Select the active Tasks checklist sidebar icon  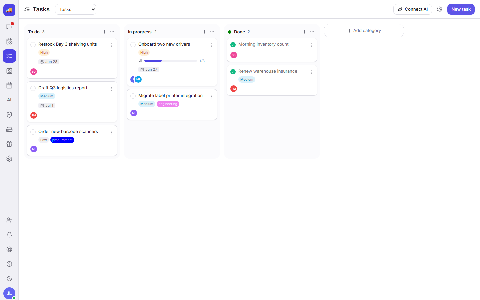9,56
